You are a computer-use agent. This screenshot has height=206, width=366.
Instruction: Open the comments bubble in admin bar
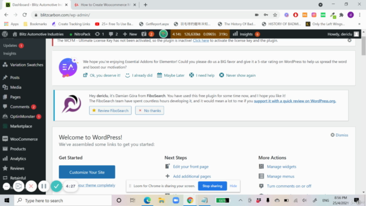coord(113,34)
